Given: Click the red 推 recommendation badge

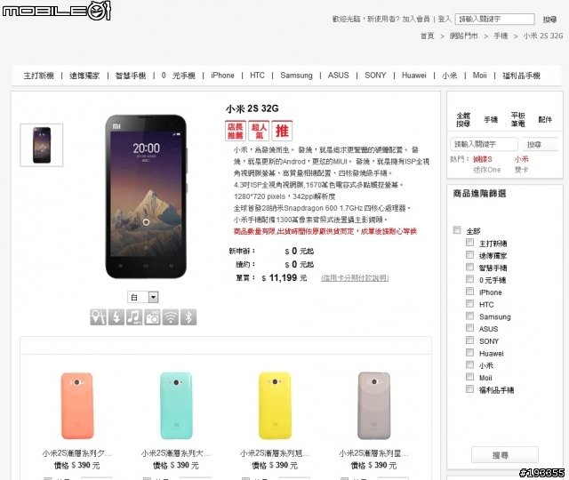Looking at the screenshot, I should pos(282,131).
